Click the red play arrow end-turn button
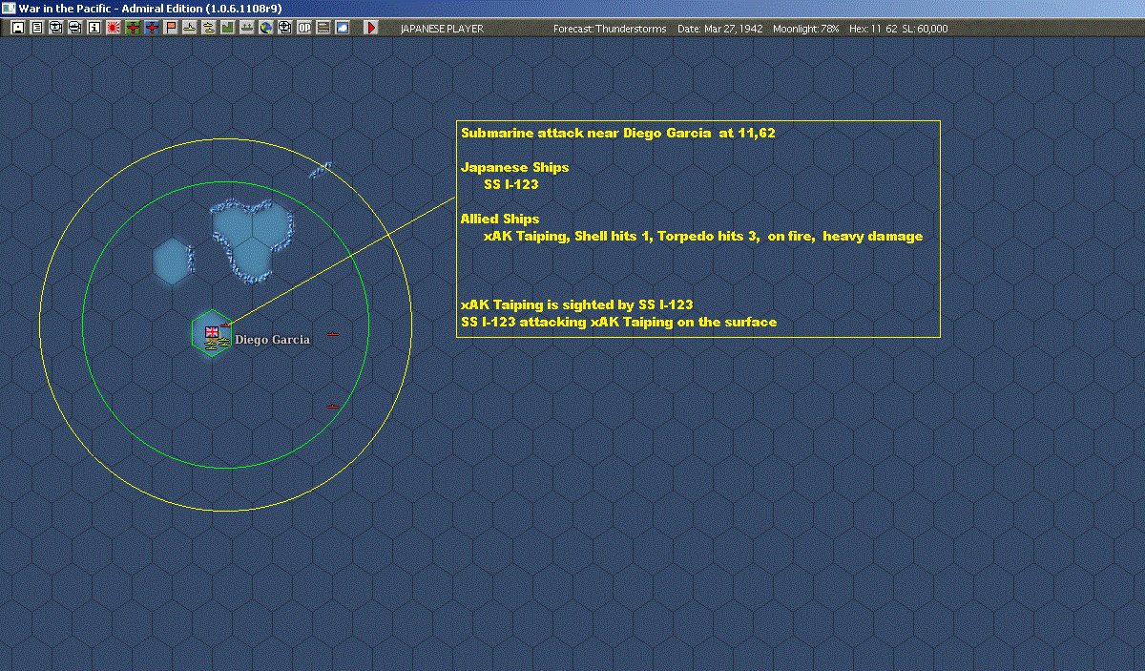The width and height of the screenshot is (1145, 671). pos(371,28)
